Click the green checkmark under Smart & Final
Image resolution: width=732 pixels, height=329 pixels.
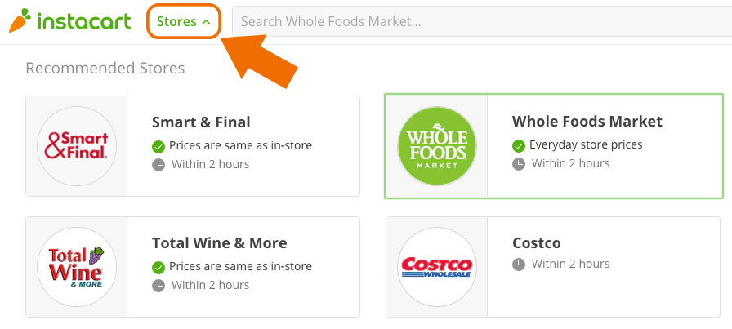158,146
